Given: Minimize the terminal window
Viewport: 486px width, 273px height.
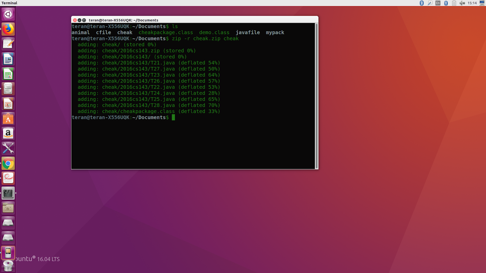Looking at the screenshot, I should click(x=79, y=20).
